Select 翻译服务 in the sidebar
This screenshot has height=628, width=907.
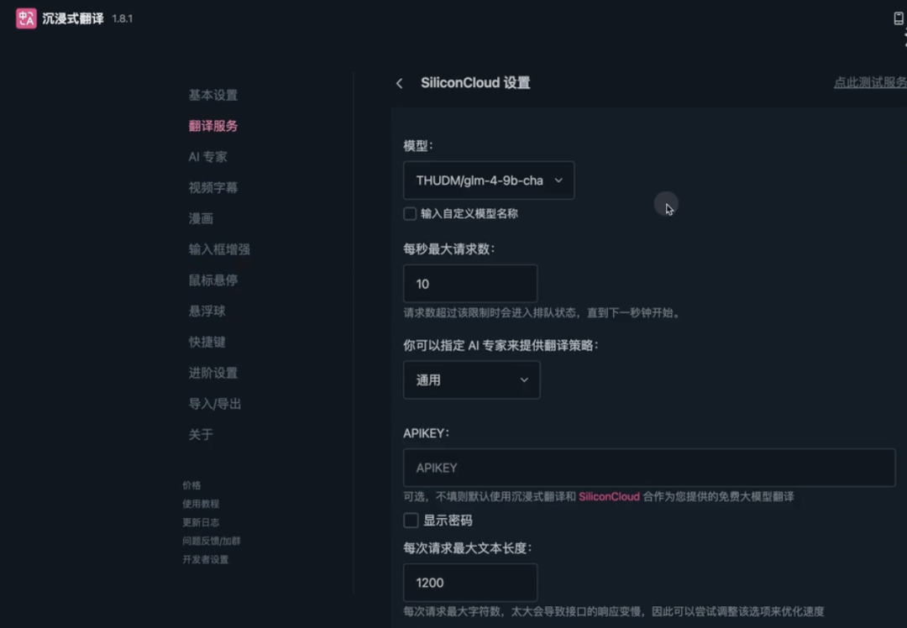[x=212, y=125]
